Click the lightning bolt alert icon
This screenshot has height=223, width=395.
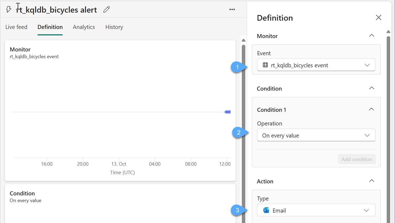pos(9,10)
